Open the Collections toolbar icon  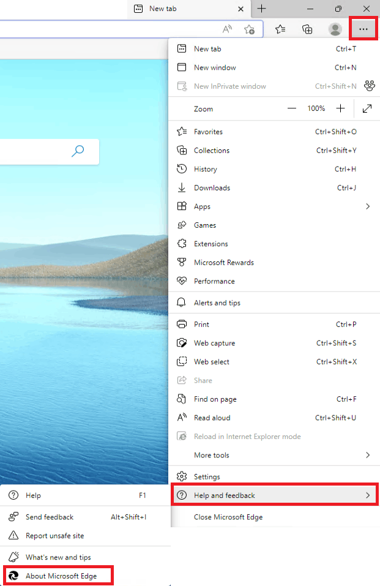(307, 29)
